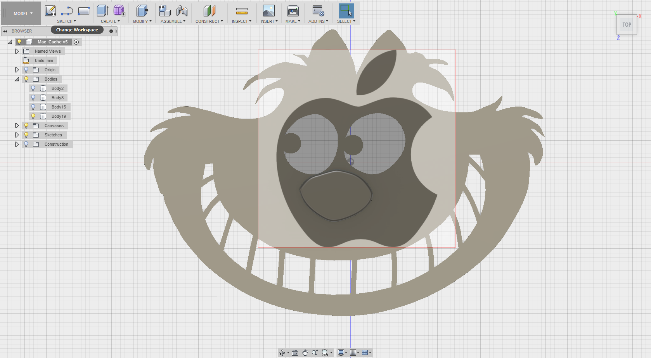Open the MAKE menu
Image resolution: width=651 pixels, height=358 pixels.
[x=293, y=21]
